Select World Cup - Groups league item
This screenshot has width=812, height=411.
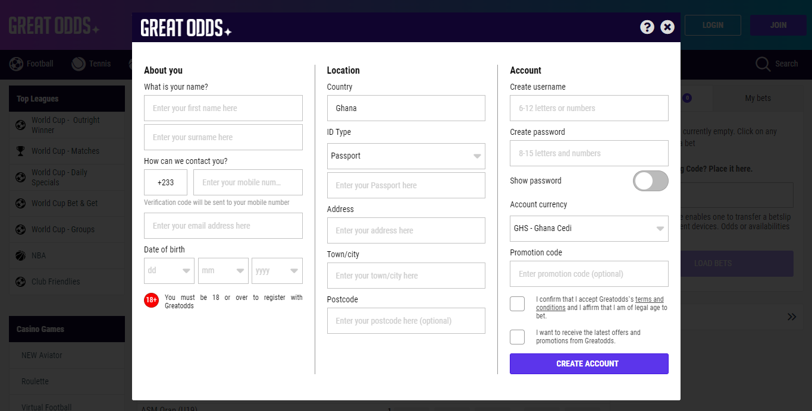pos(64,229)
